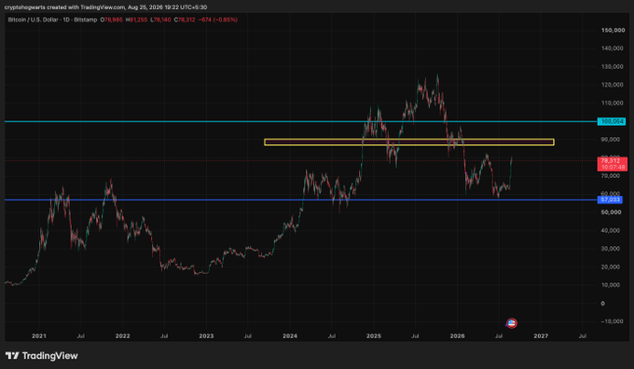Click the 2024 time axis label
Image resolution: width=634 pixels, height=369 pixels.
pos(290,335)
